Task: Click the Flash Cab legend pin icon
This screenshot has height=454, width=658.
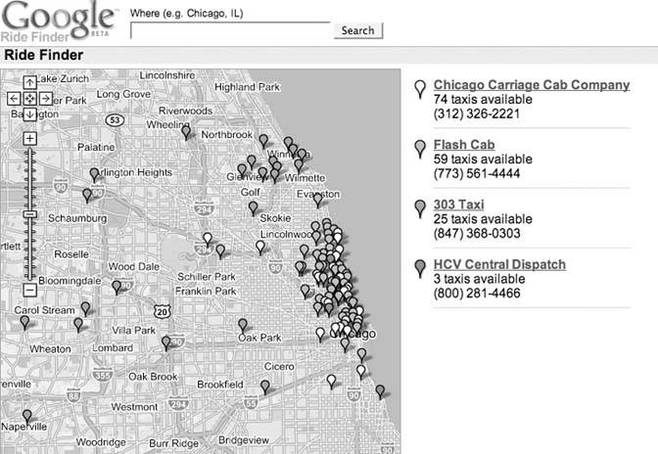Action: click(x=420, y=149)
